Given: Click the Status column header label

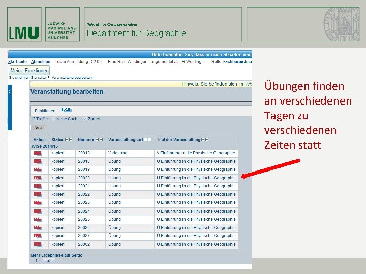Looking at the screenshot, I should 58,139.
